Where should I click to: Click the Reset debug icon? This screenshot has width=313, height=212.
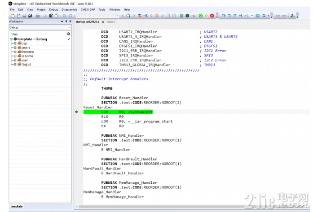point(264,16)
